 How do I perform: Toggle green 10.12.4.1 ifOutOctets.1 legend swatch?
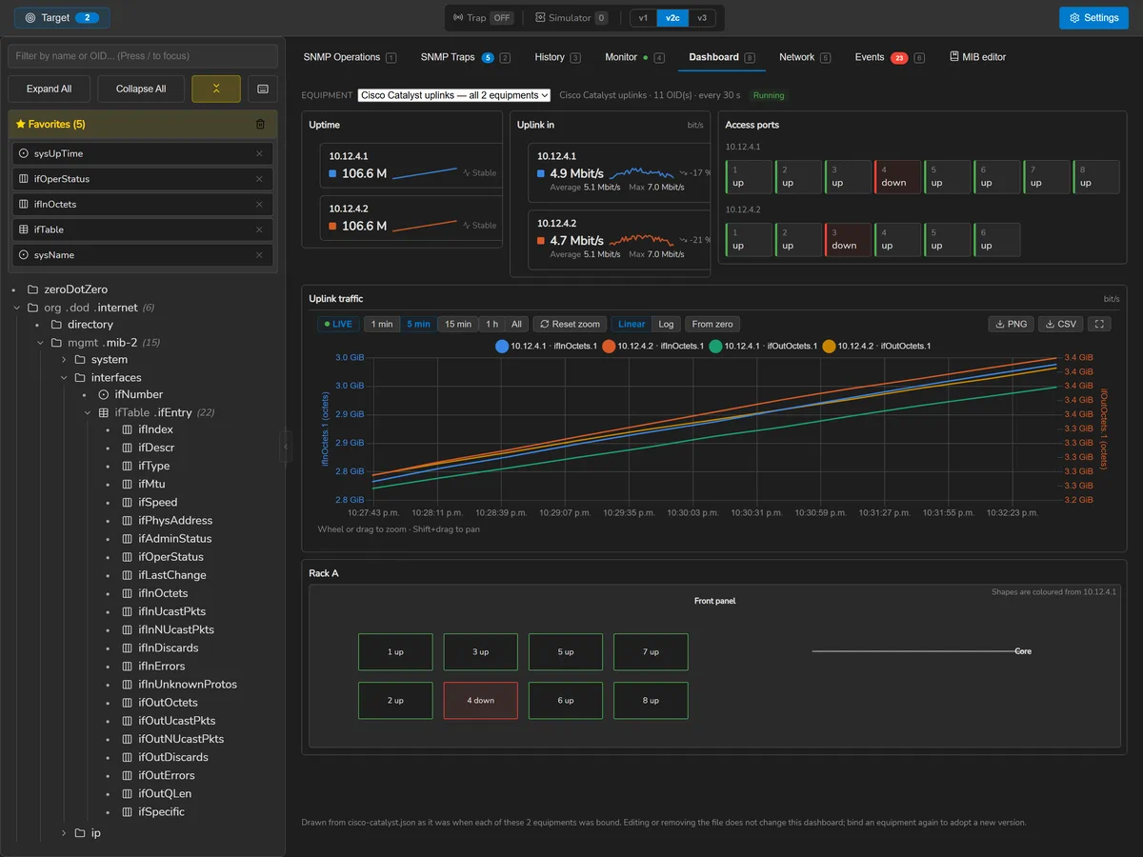(x=715, y=347)
